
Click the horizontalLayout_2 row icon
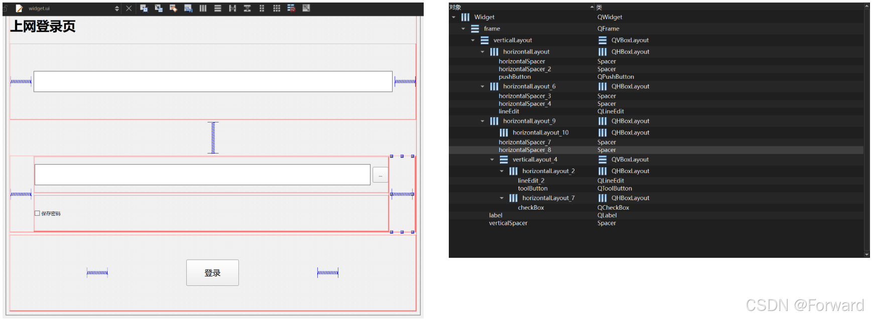click(513, 171)
